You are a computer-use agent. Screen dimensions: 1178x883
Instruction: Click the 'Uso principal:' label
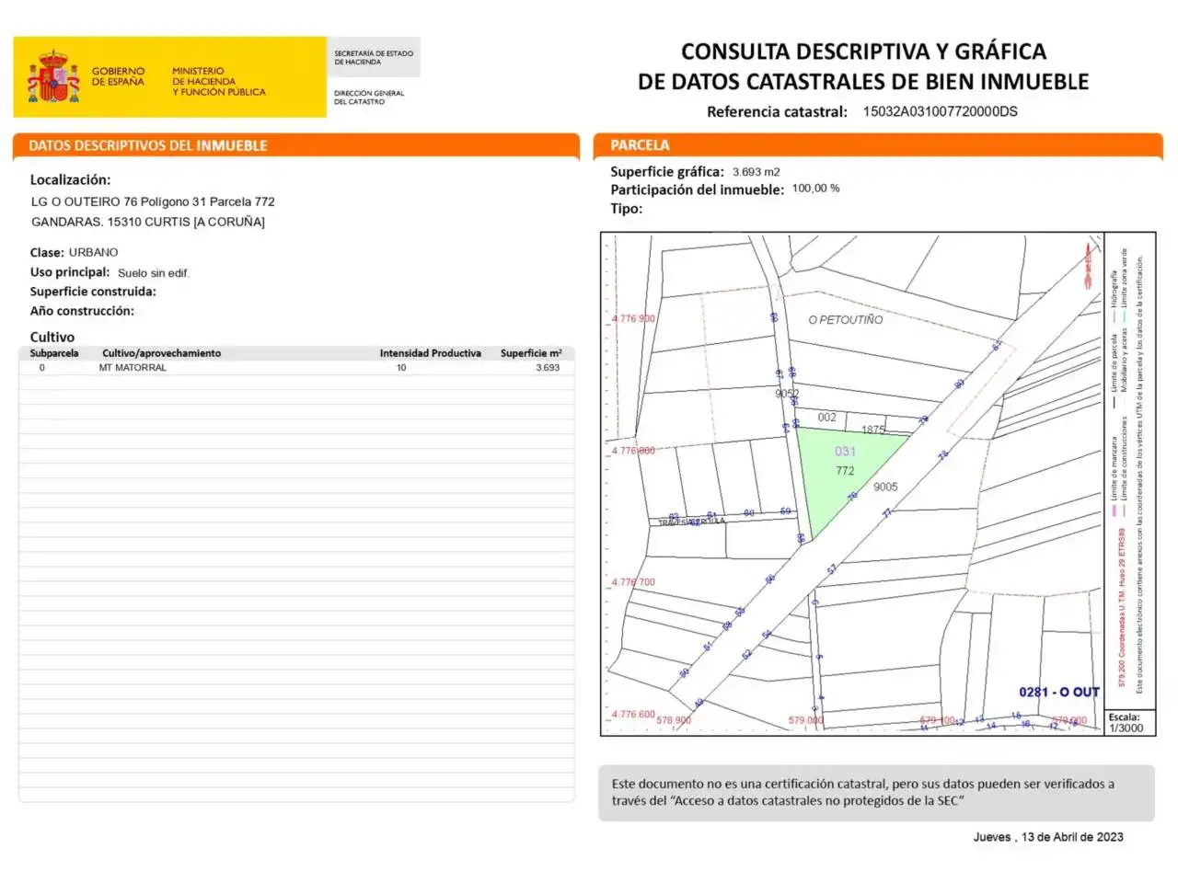coord(70,272)
